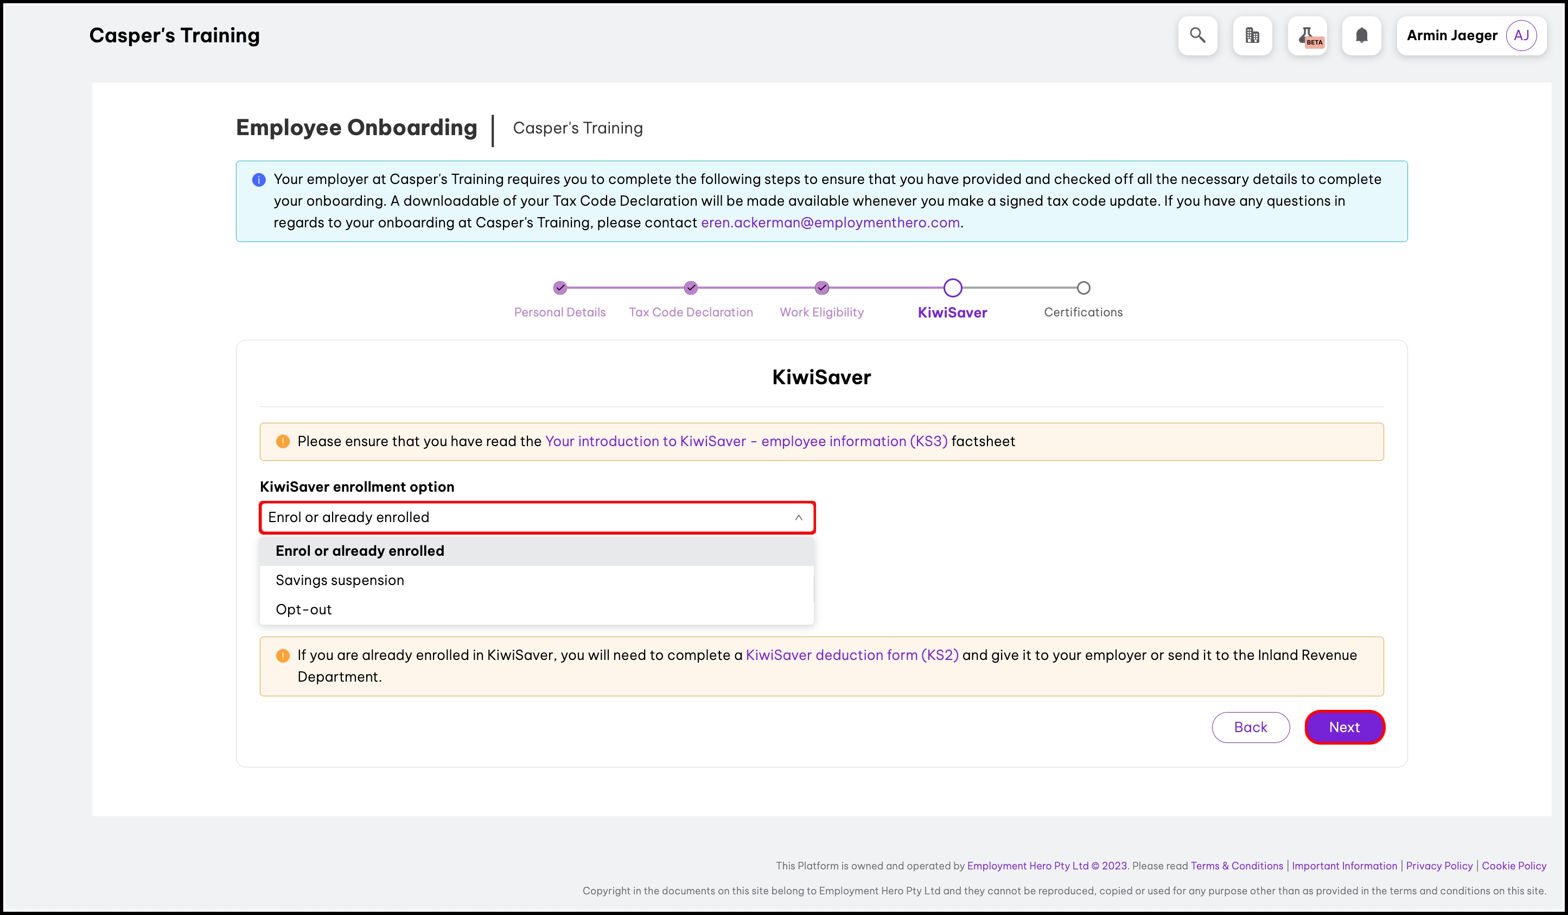
Task: Open the search icon in header
Action: tap(1197, 35)
